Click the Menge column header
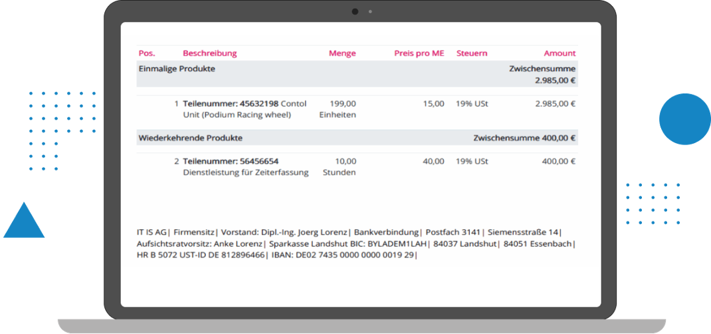 click(342, 53)
